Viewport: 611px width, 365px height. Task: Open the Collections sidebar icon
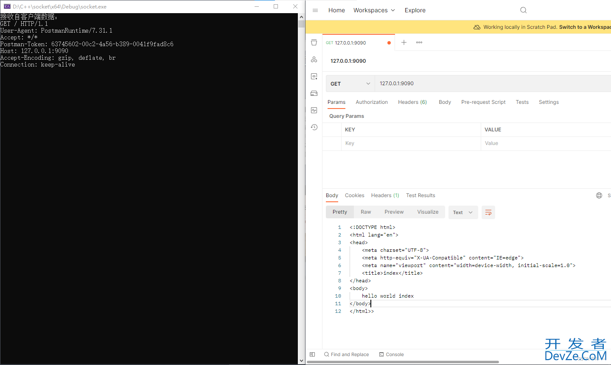pyautogui.click(x=314, y=42)
